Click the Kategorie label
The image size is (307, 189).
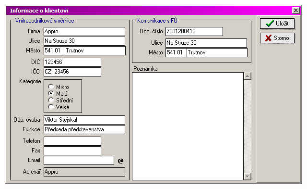click(30, 81)
